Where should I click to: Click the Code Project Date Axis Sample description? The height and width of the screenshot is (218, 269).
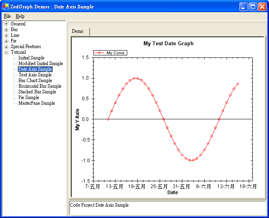[x=99, y=205]
